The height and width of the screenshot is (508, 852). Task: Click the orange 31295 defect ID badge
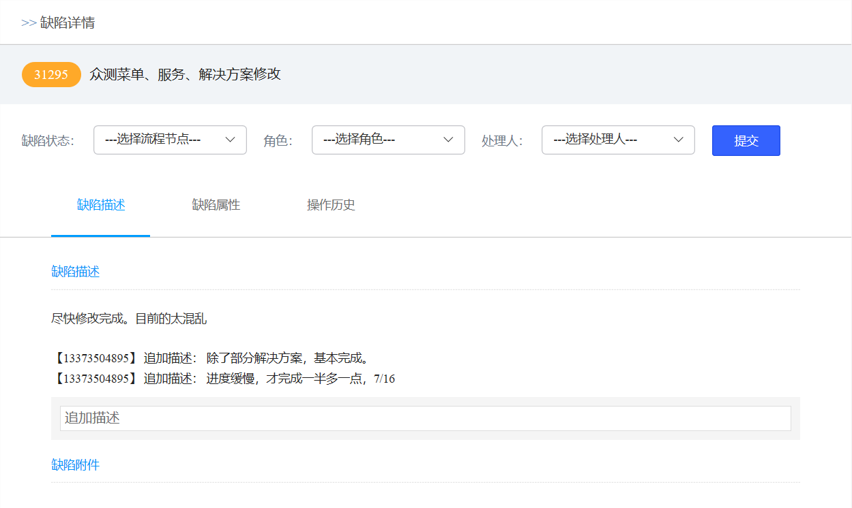pos(51,74)
